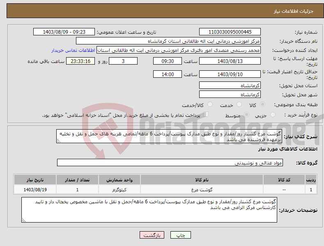The width and height of the screenshot is (324, 246).
Task: Click the goods group field مواد غذائی و نوشیدنی
Action: pos(170,163)
